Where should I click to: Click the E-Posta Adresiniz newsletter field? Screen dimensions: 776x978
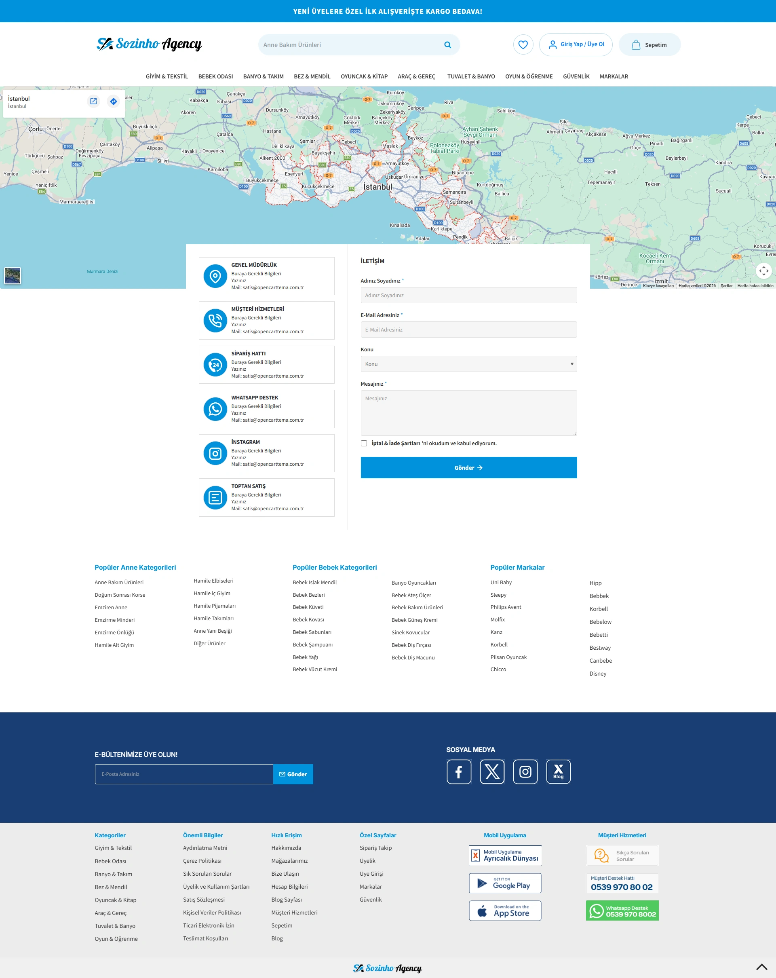pos(183,774)
